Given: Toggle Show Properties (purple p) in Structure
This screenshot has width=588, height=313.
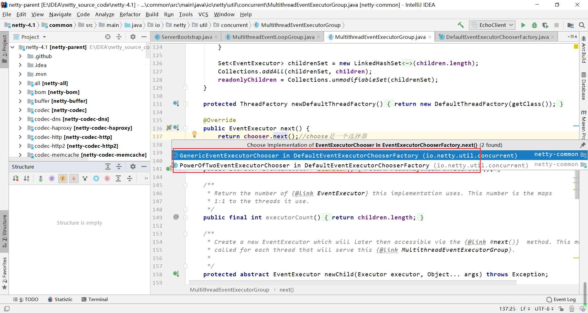Looking at the screenshot, I should point(52,178).
